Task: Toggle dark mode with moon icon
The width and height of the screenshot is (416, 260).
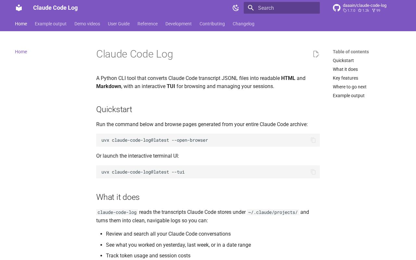Action: [x=236, y=8]
